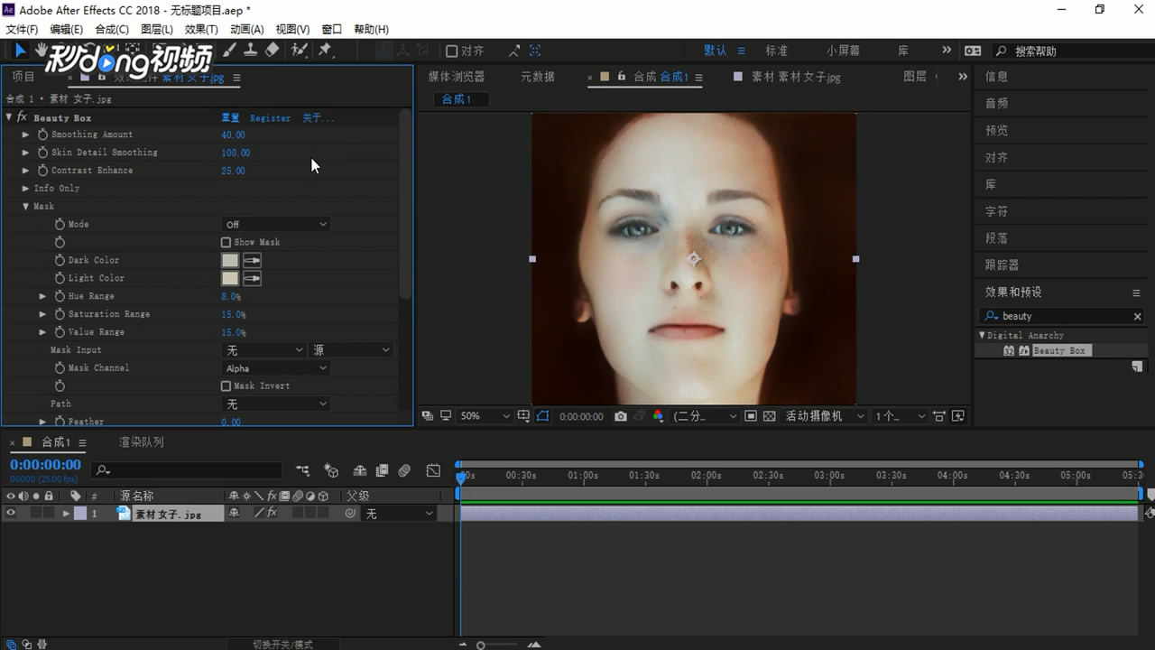Image resolution: width=1155 pixels, height=650 pixels.
Task: Open the mask Mode dropdown set to Off
Action: pos(275,224)
